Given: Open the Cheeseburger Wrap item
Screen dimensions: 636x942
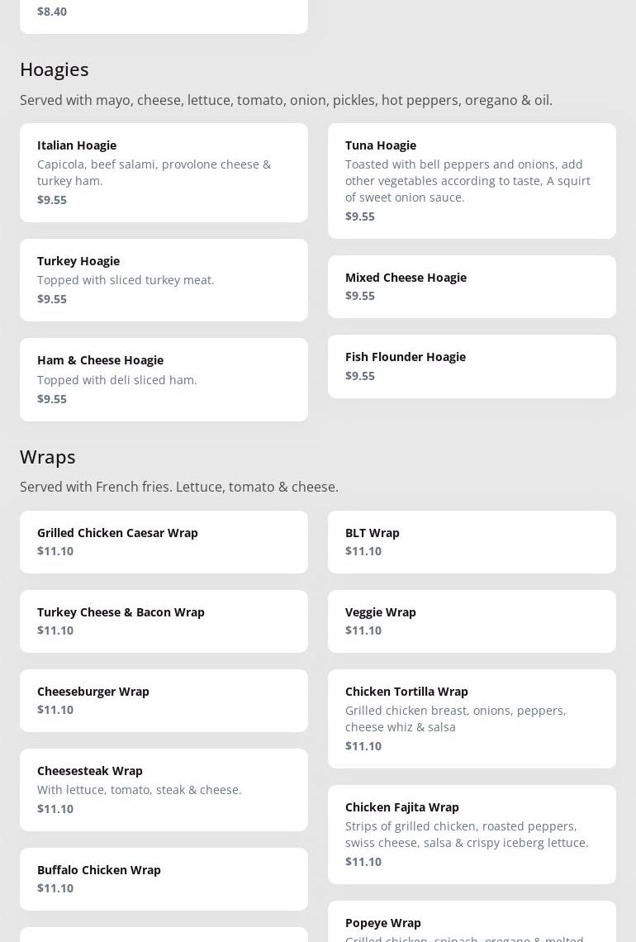Looking at the screenshot, I should point(164,701).
